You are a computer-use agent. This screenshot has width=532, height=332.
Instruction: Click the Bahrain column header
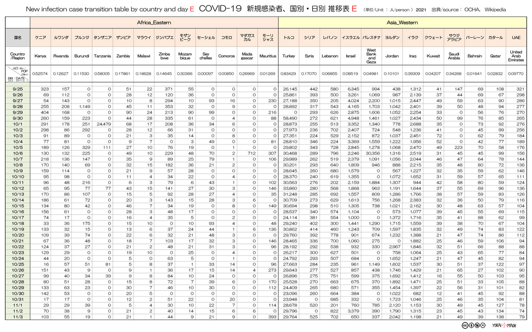(x=475, y=56)
